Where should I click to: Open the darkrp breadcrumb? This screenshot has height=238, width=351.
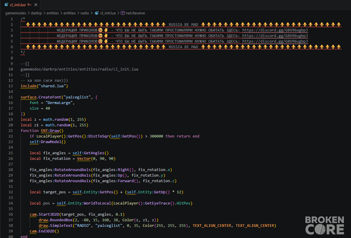(x=36, y=13)
